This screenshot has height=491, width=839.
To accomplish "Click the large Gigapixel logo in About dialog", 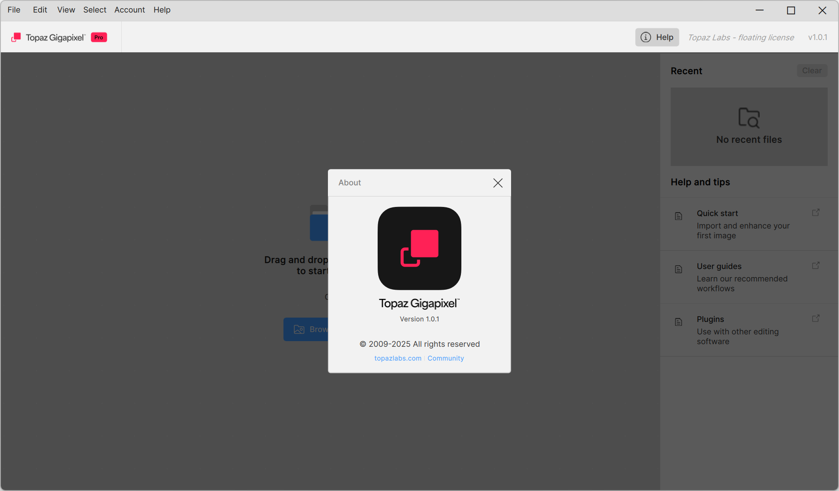I will pyautogui.click(x=419, y=248).
